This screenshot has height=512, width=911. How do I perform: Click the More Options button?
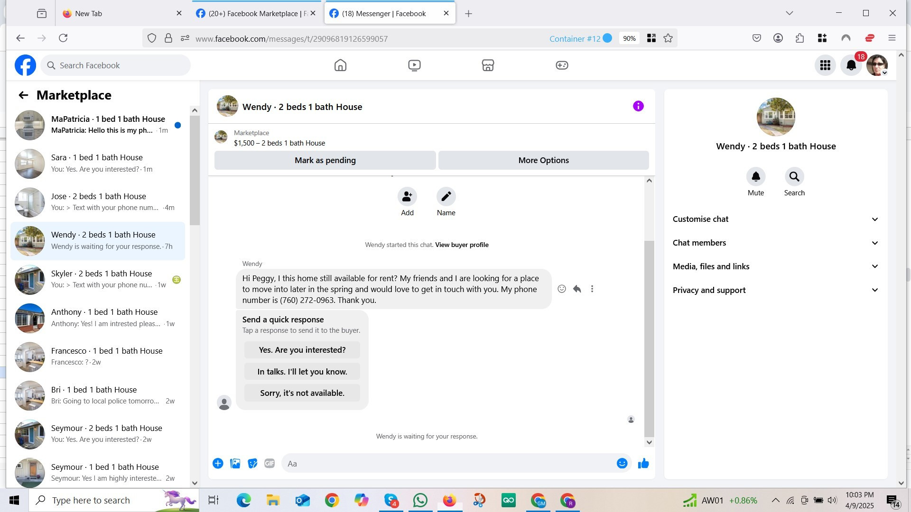tap(543, 160)
